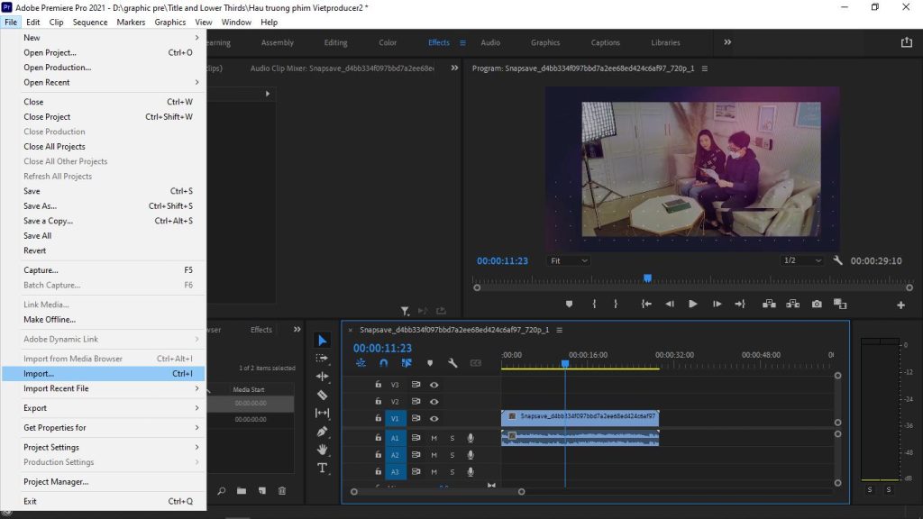The width and height of the screenshot is (923, 519).
Task: Toggle the lock on track V3
Action: (379, 385)
